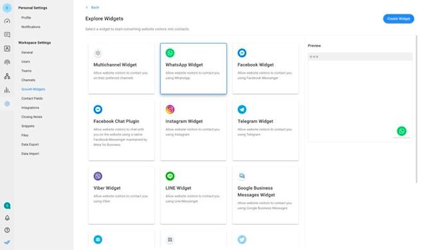This screenshot has width=426, height=250.
Task: Click the Multichannel Widget asterisk icon
Action: coord(98,53)
